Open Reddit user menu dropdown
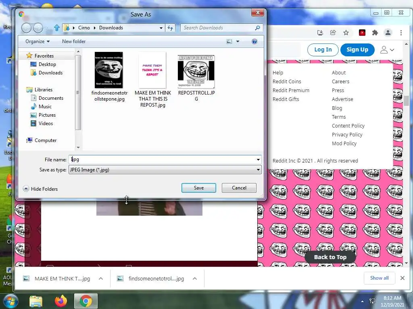The image size is (413, 309). click(x=387, y=49)
